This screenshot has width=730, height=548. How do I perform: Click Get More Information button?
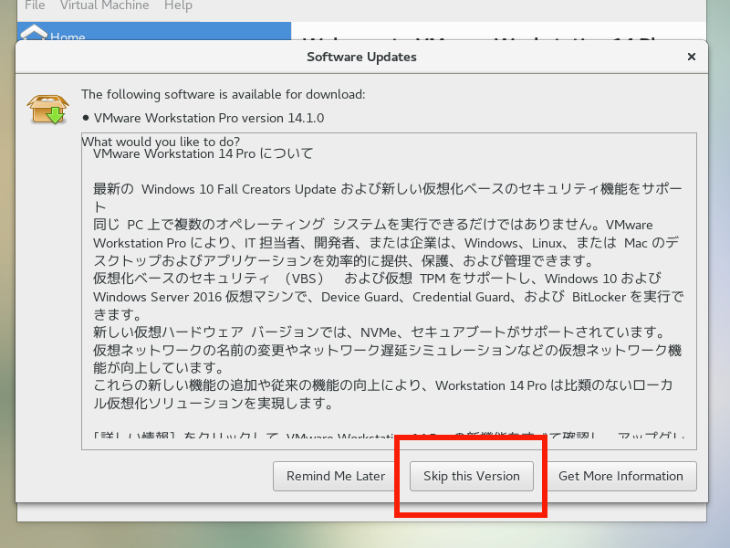(x=620, y=476)
